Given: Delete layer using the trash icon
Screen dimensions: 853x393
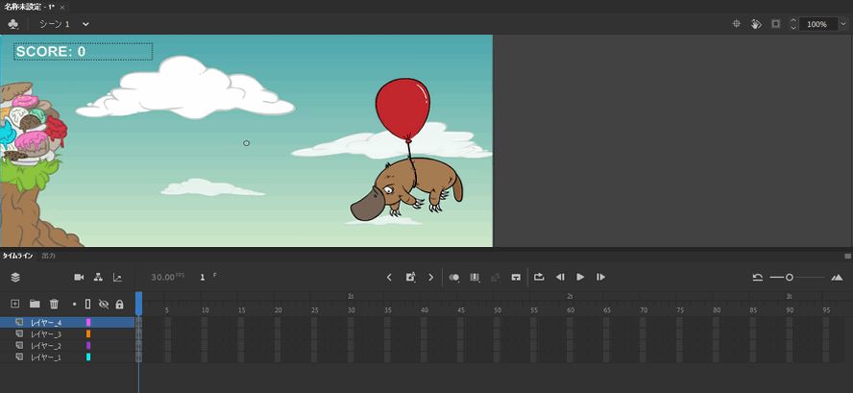Looking at the screenshot, I should 54,304.
